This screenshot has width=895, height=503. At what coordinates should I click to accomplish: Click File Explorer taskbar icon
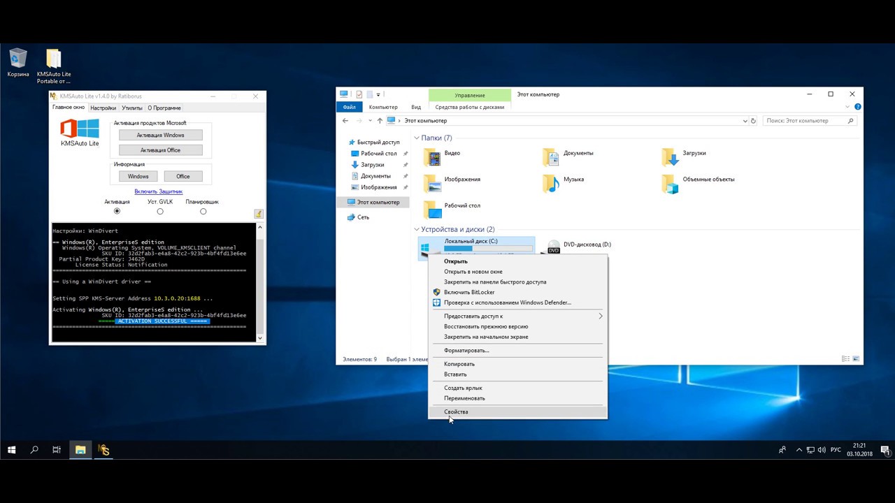[x=80, y=450]
